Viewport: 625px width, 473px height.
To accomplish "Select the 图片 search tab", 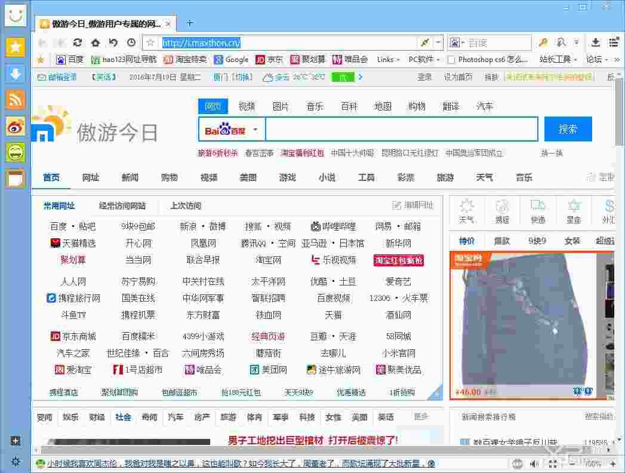I will [281, 106].
